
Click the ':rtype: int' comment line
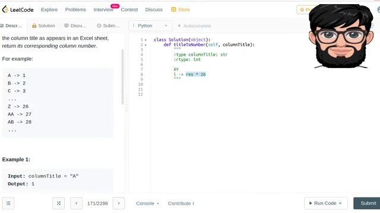tap(187, 59)
